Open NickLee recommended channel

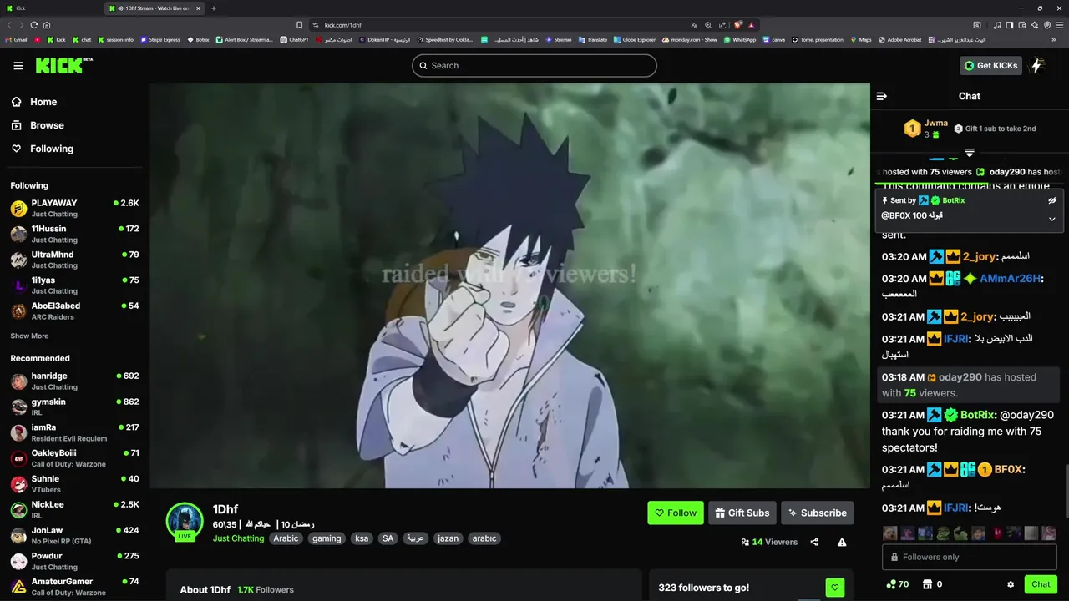(x=74, y=510)
